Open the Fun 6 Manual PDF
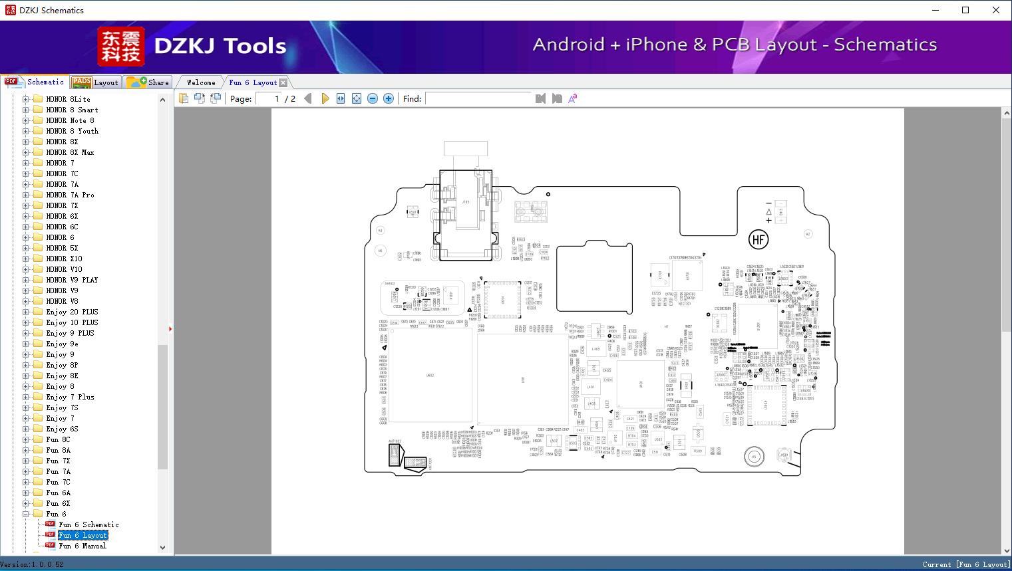1012x571 pixels. point(83,546)
